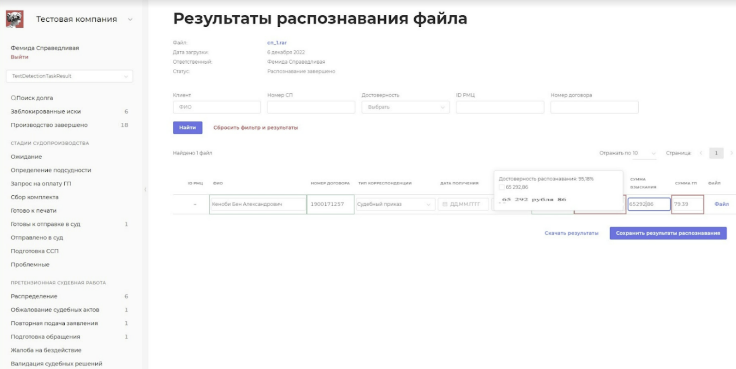Open Заблокированные иски in the sidebar
Image resolution: width=736 pixels, height=369 pixels.
46,112
